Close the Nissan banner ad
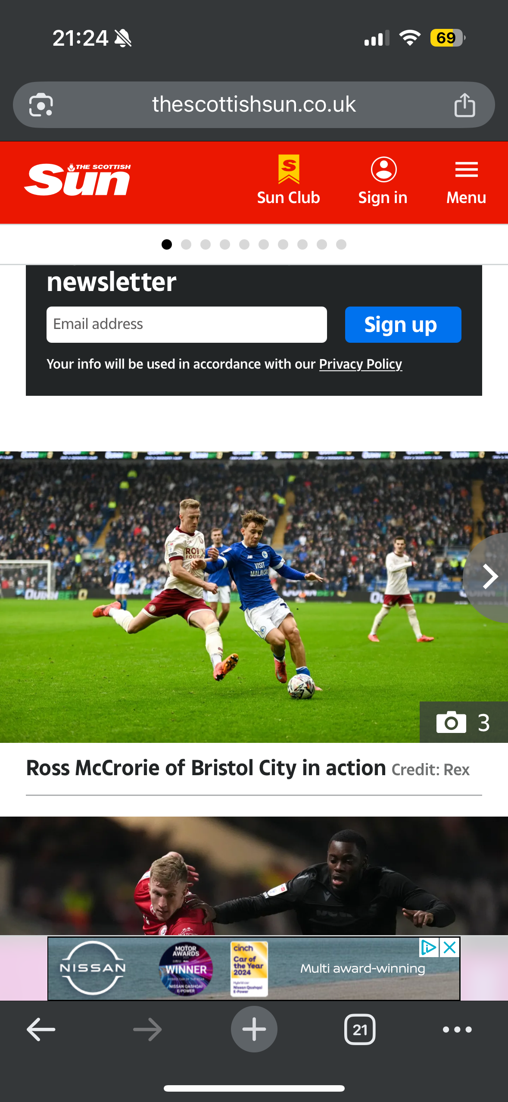Image resolution: width=508 pixels, height=1102 pixels. (450, 948)
